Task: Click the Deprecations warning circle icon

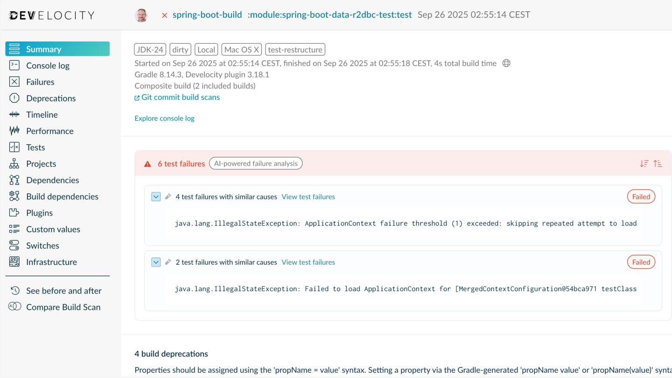Action: pos(14,98)
